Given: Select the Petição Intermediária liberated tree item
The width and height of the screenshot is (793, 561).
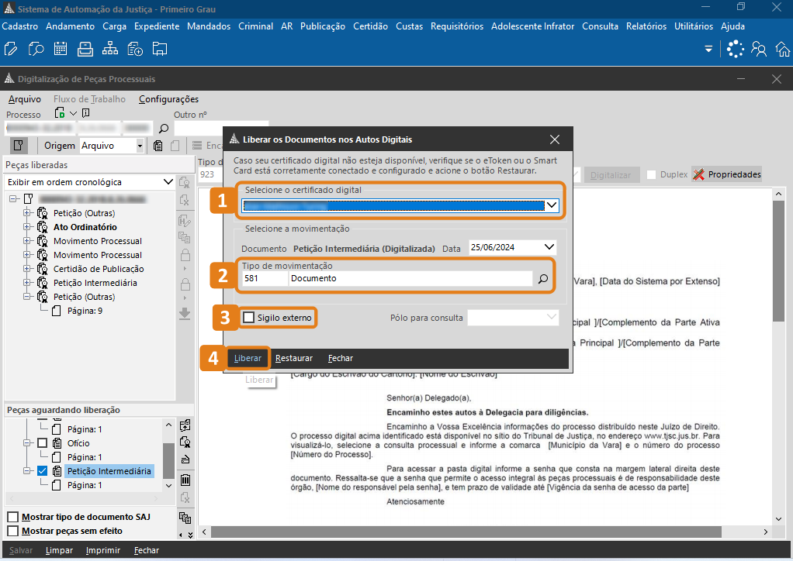Looking at the screenshot, I should pos(95,284).
